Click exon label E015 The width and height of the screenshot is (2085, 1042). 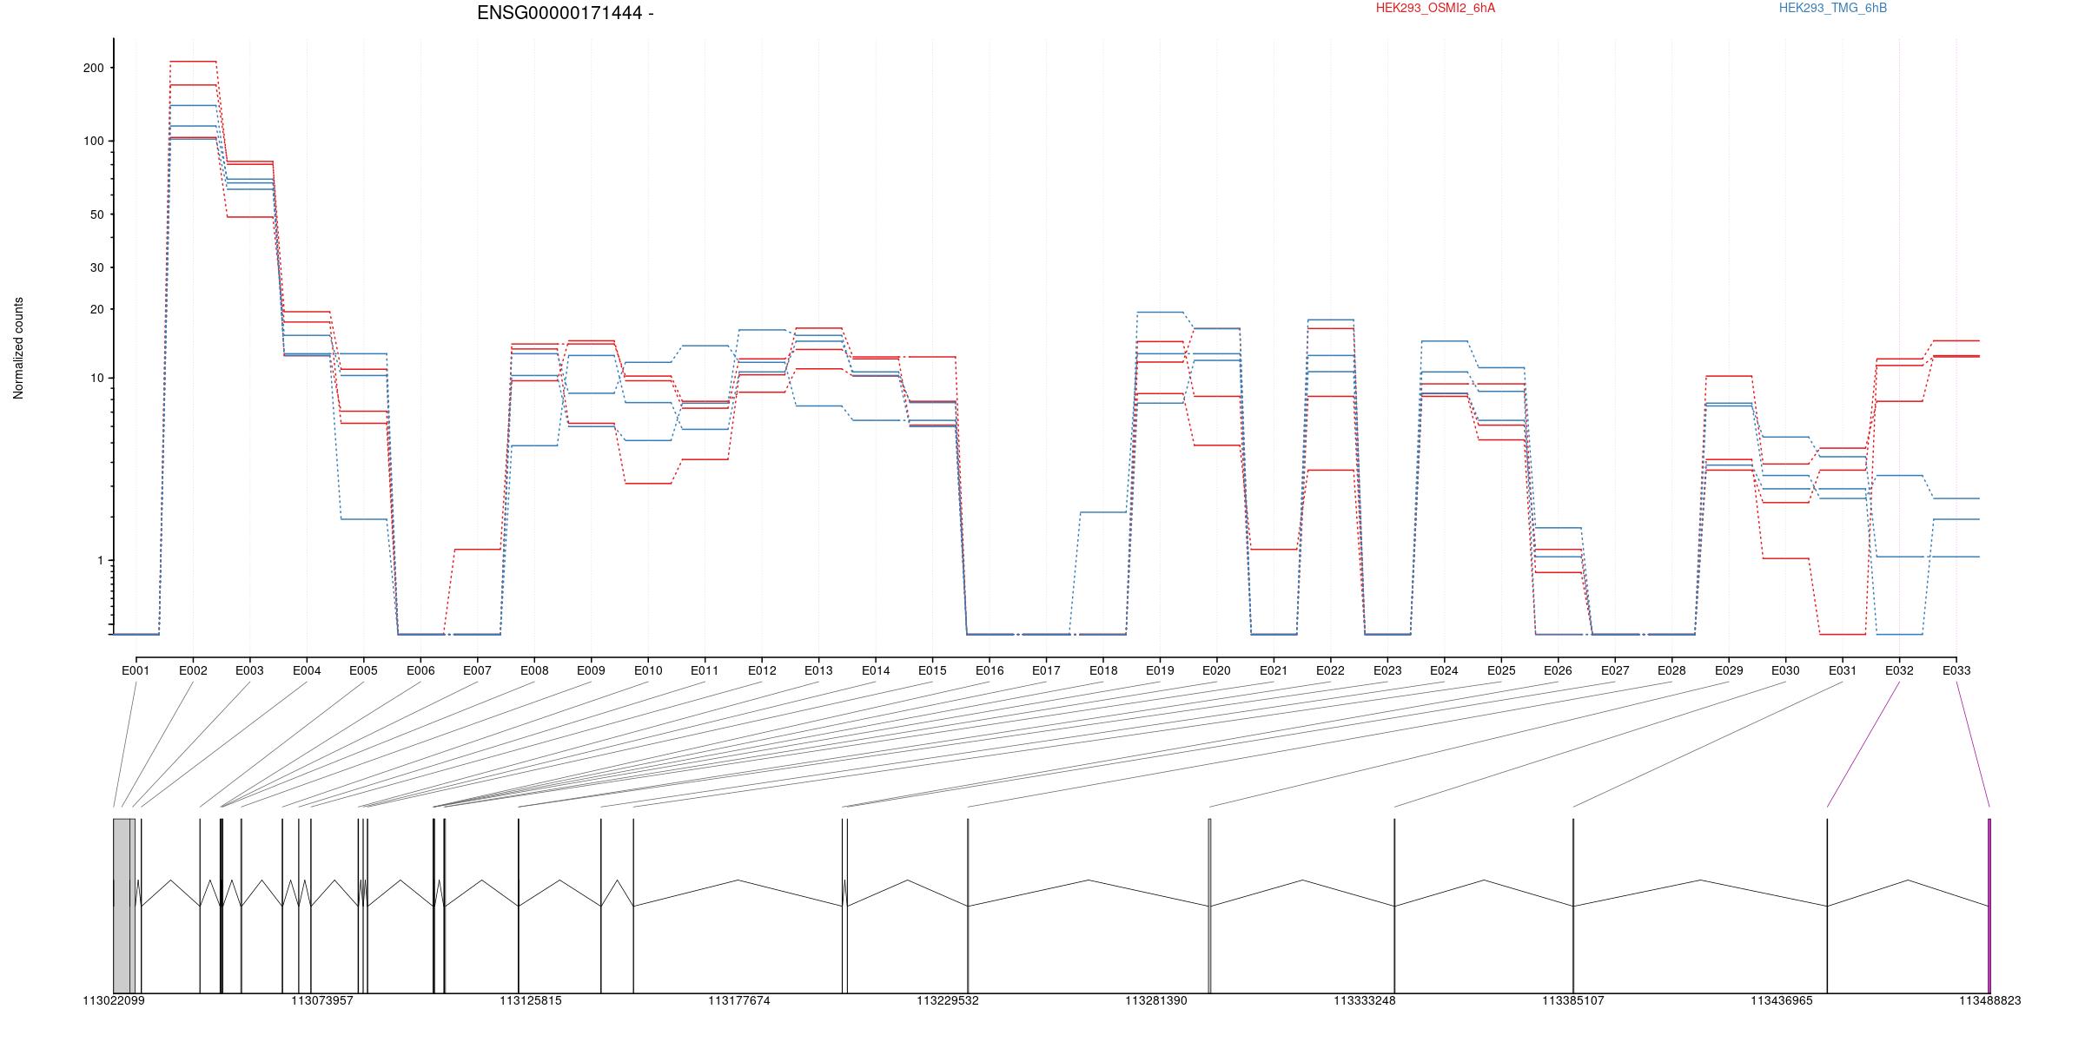[932, 670]
